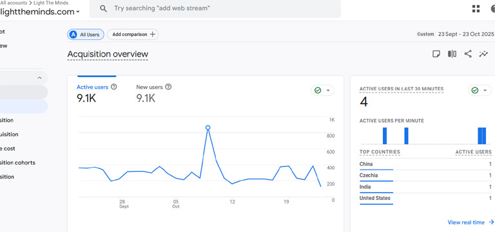Click the ACTIVE USERS column header
This screenshot has height=232, width=495.
coord(474,152)
